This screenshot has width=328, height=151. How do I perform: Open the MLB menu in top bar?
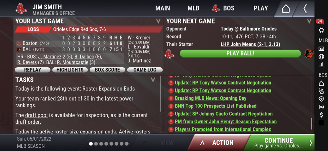[x=193, y=8]
